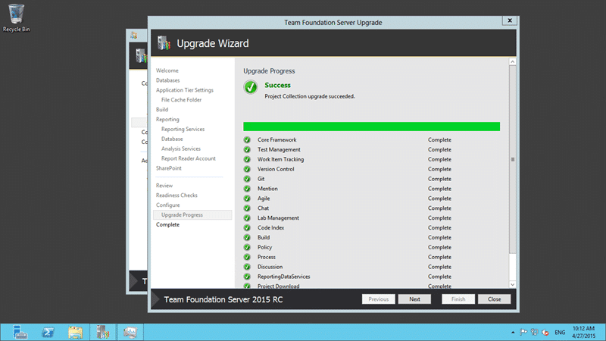Screen dimensions: 606x341
Task: Open Server Manager in the taskbar
Action: click(x=20, y=332)
